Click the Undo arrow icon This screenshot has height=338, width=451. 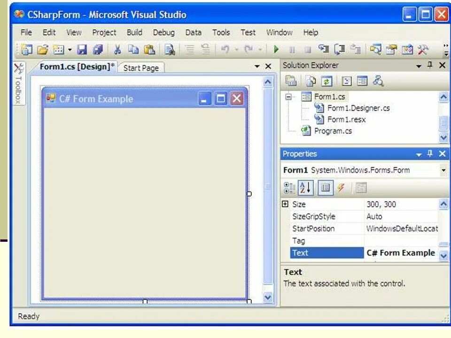(225, 49)
